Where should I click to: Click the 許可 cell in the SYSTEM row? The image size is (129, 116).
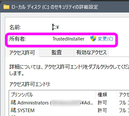point(102,110)
